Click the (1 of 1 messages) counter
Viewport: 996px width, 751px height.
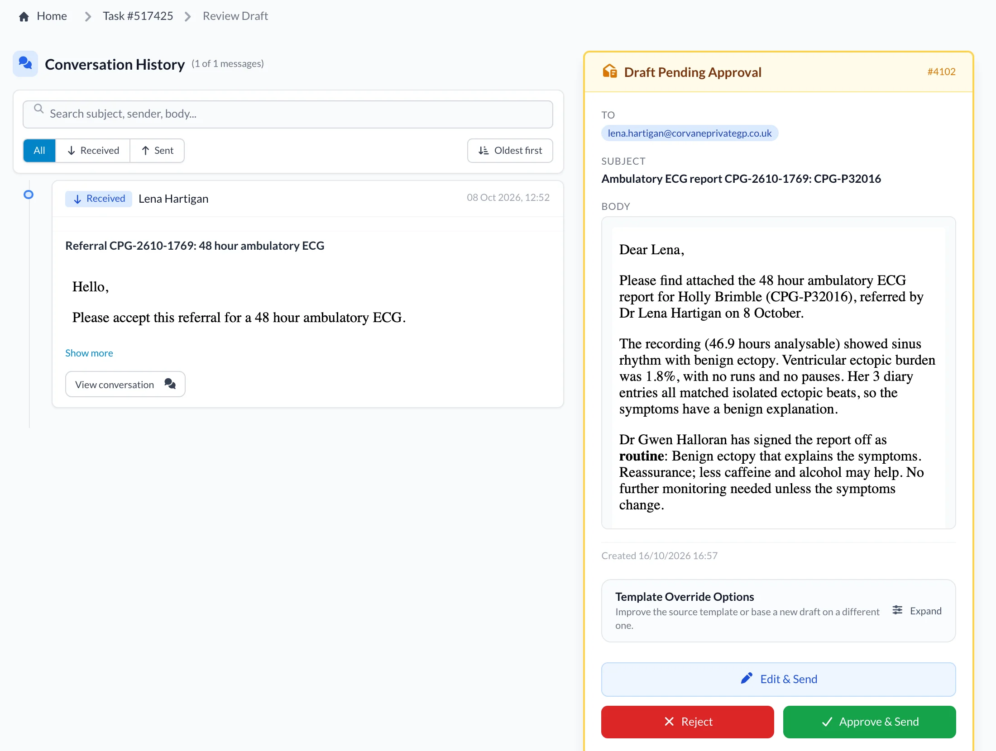(x=228, y=64)
